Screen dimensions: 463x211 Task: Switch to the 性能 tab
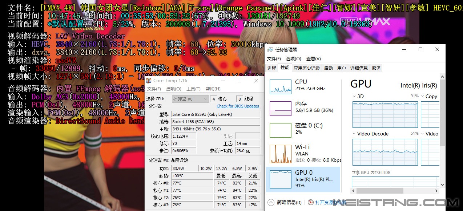(285, 68)
